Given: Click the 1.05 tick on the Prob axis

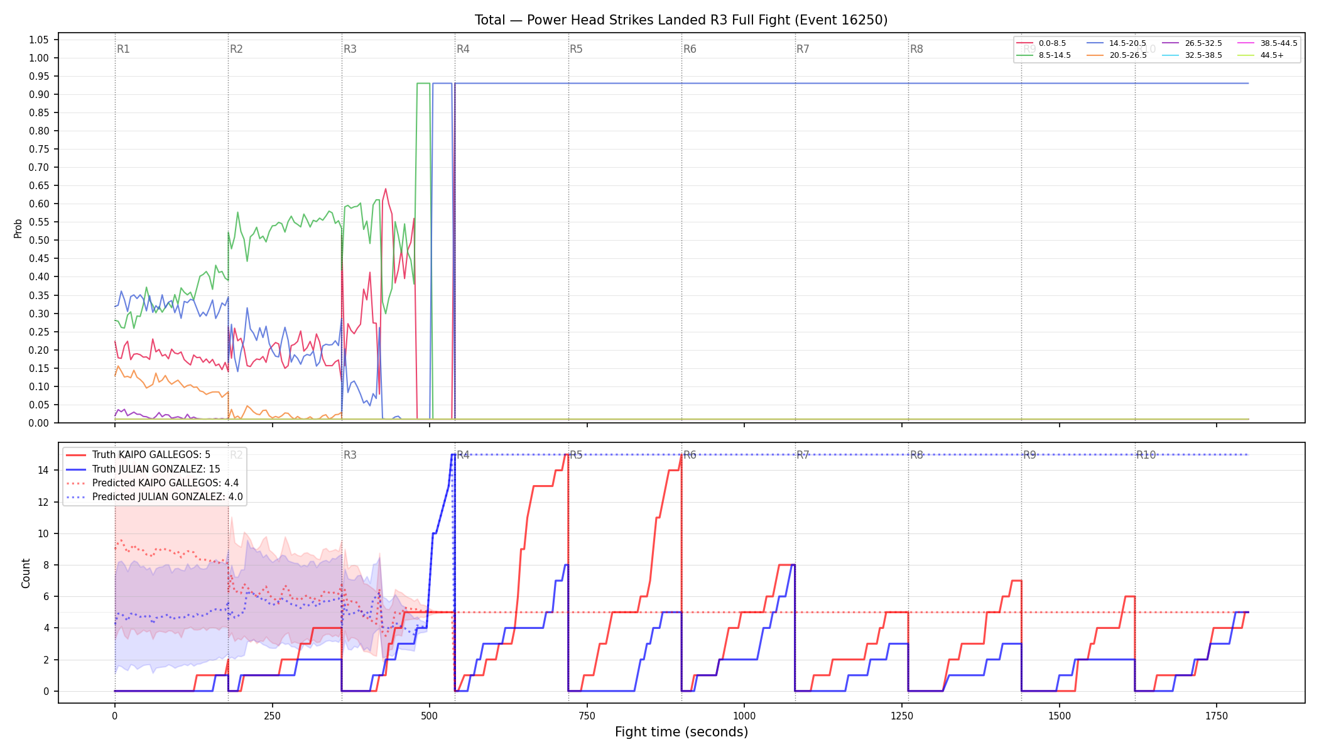Looking at the screenshot, I should [39, 40].
